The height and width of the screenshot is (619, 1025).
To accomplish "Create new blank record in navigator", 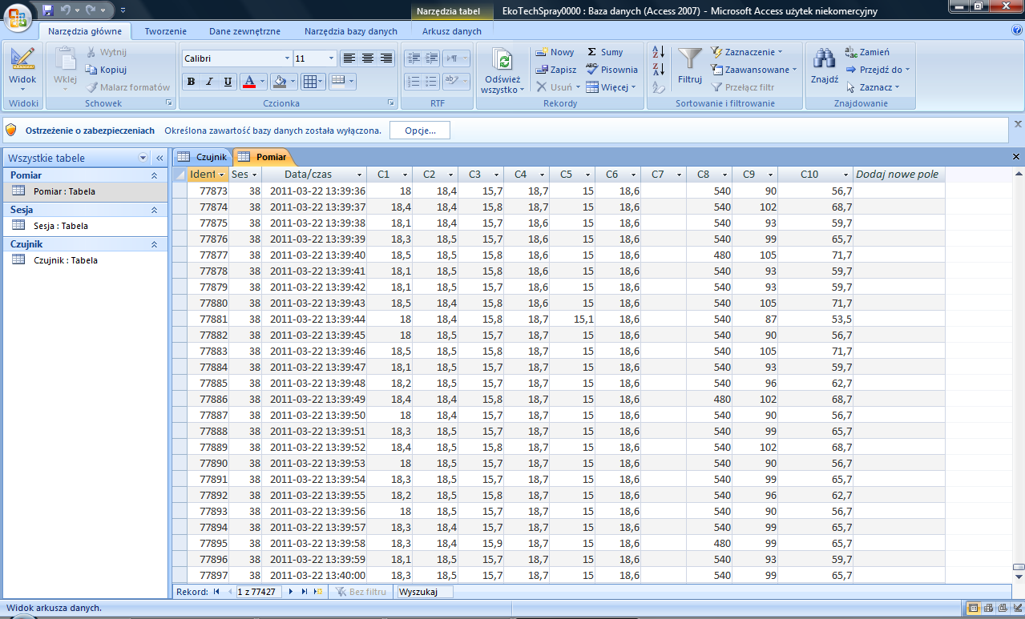I will (x=317, y=592).
